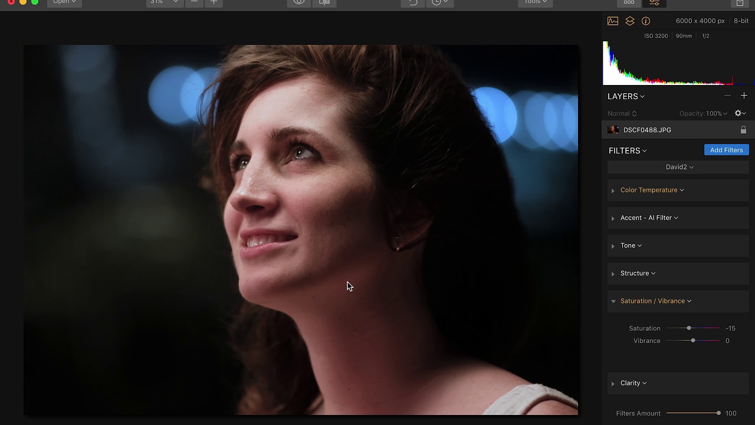Click the Vibrance label text
Viewport: 755px width, 425px height.
click(x=647, y=341)
